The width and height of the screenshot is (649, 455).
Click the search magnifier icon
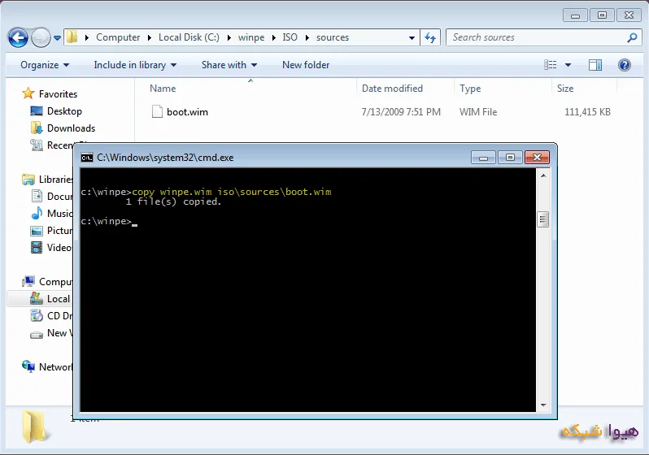(632, 37)
